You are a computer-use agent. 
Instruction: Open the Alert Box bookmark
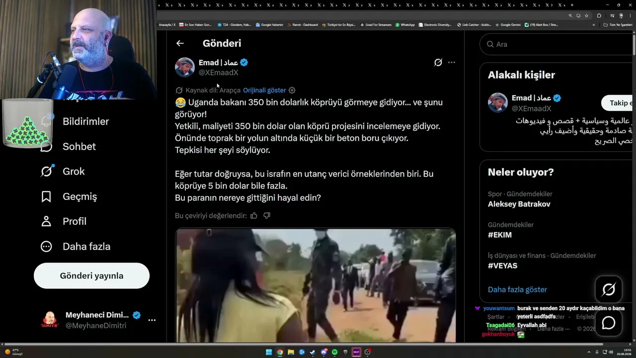542,25
